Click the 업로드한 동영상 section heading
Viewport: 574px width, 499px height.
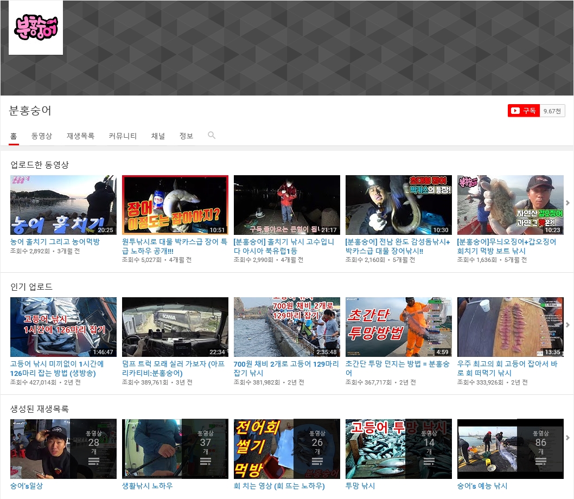(x=40, y=165)
